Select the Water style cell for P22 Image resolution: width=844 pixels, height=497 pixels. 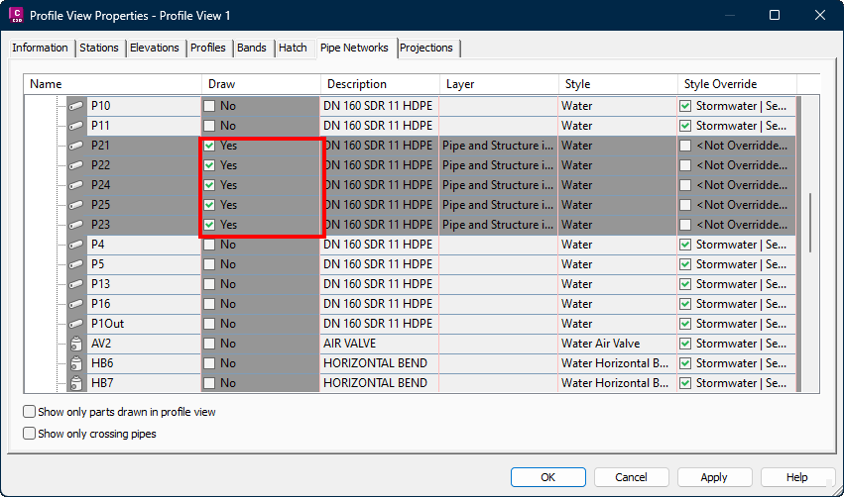(618, 165)
